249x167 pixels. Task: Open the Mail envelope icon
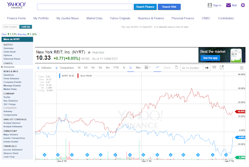(x=228, y=5)
